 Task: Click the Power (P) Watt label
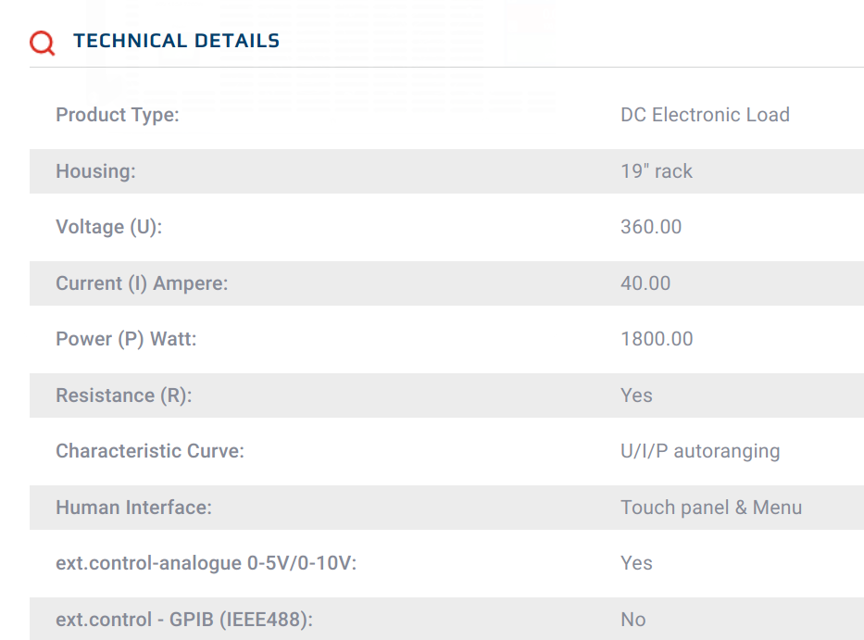[x=126, y=339]
